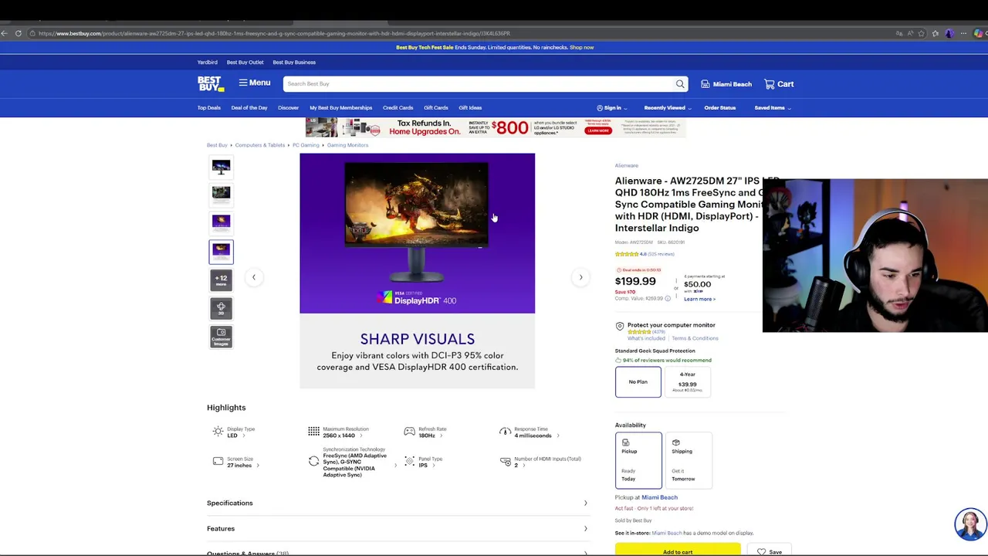Expand the Saved Items dropdown

click(x=773, y=108)
